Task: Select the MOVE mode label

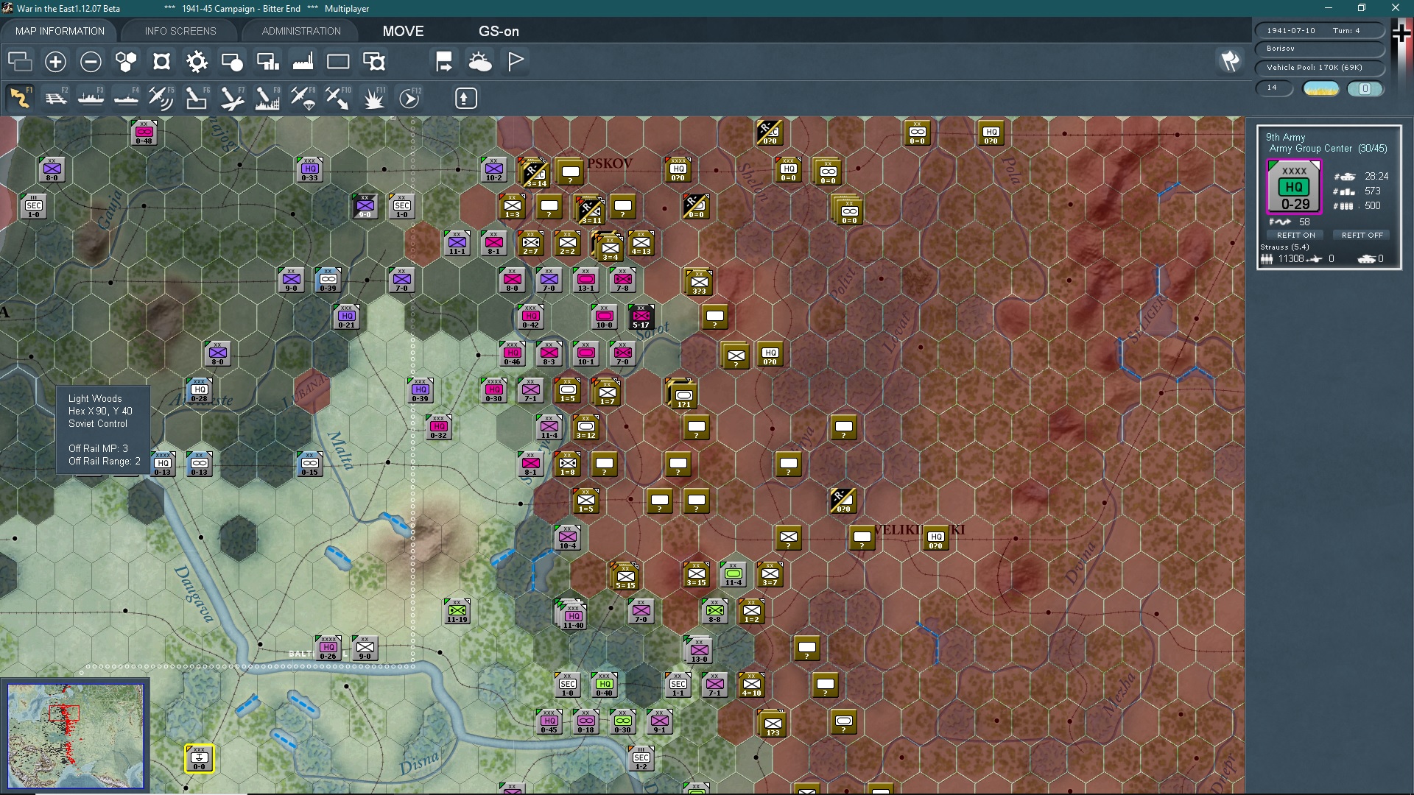Action: (403, 31)
